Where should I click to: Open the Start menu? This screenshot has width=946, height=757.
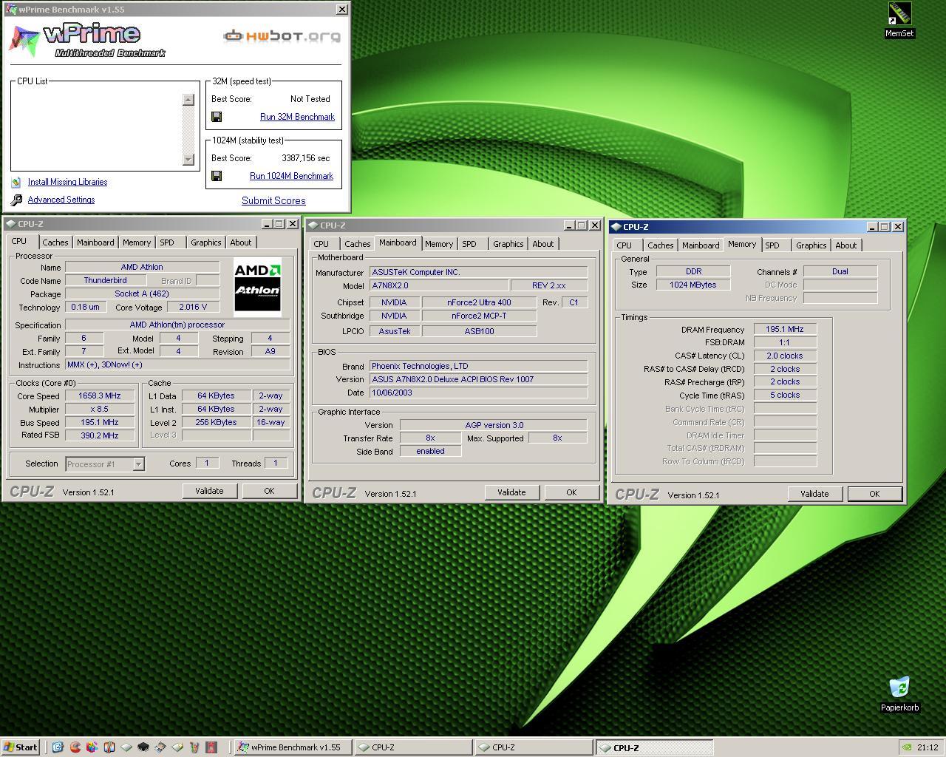pyautogui.click(x=20, y=747)
